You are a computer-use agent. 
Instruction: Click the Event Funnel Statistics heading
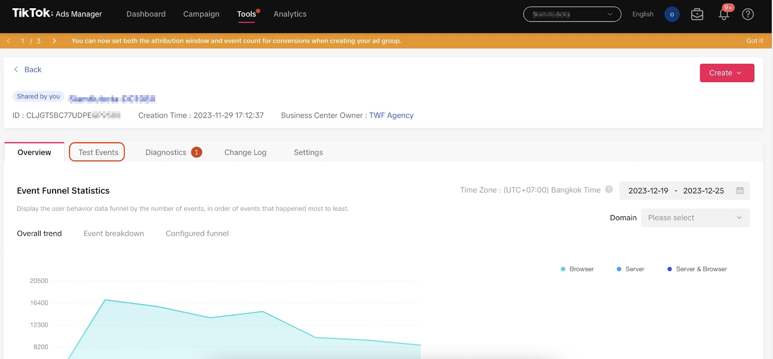[63, 191]
